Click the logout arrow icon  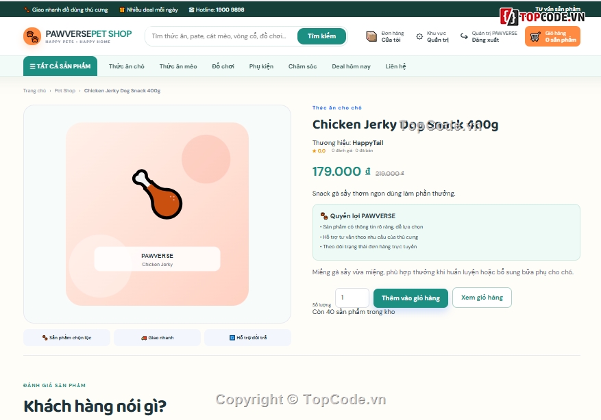pos(464,36)
